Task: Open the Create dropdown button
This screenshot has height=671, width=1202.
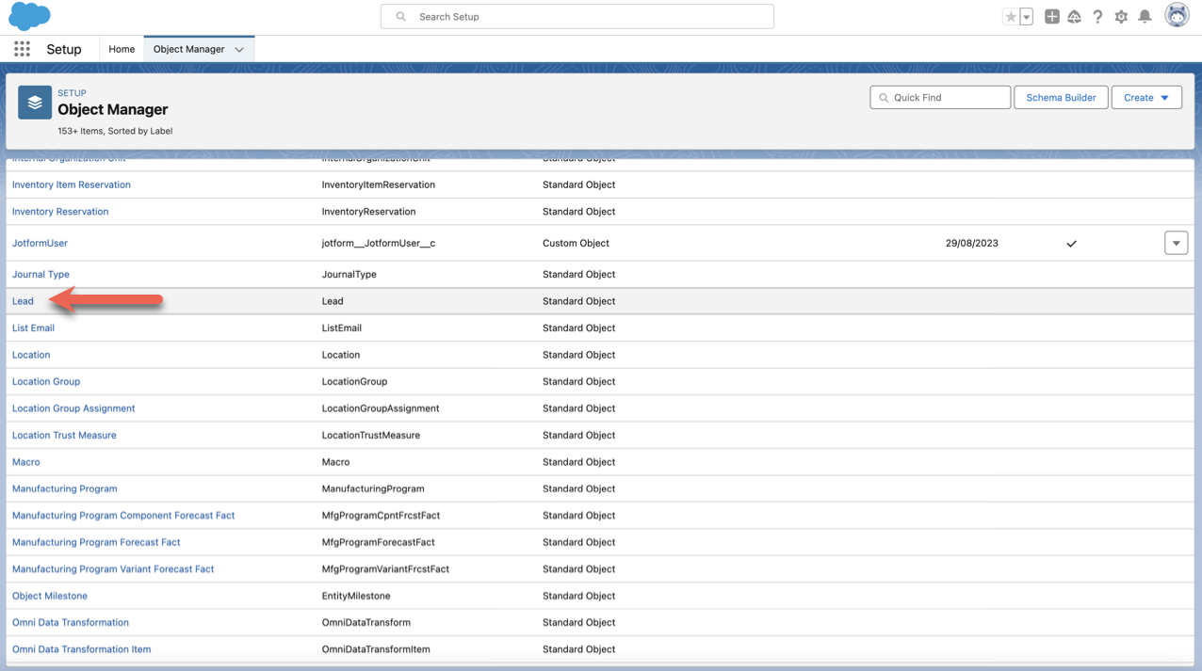Action: [1145, 98]
